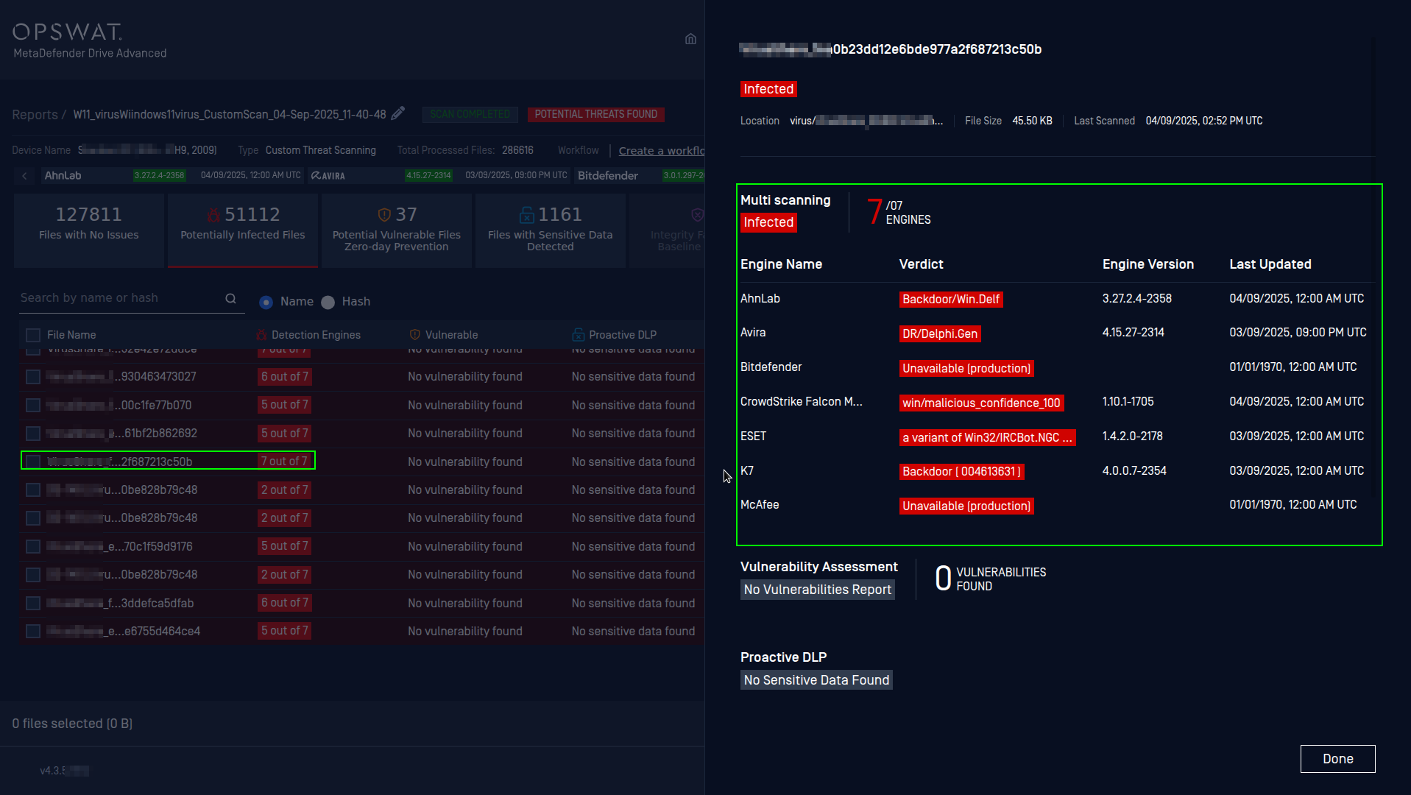Click the 7 out of 7 detection cell
Screen dimensions: 1411x795
pos(284,461)
